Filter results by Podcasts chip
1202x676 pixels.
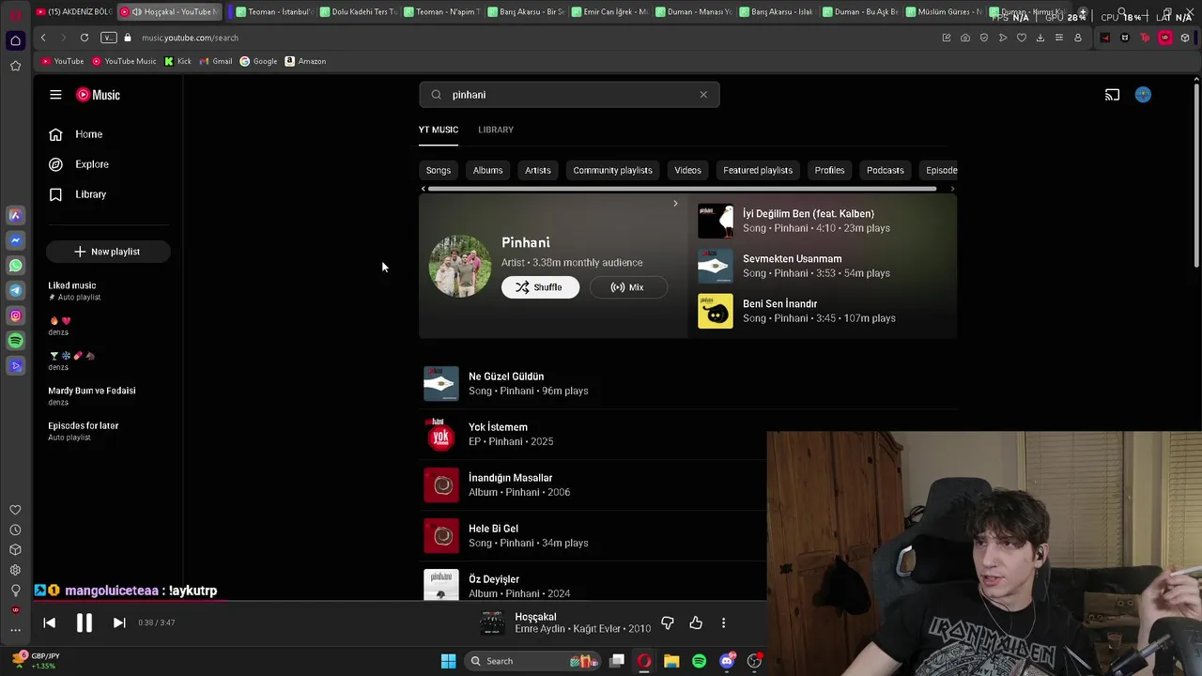[886, 170]
